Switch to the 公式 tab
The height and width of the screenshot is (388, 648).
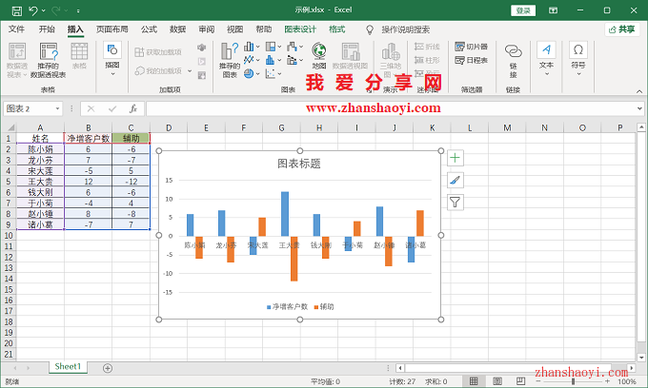click(x=149, y=29)
